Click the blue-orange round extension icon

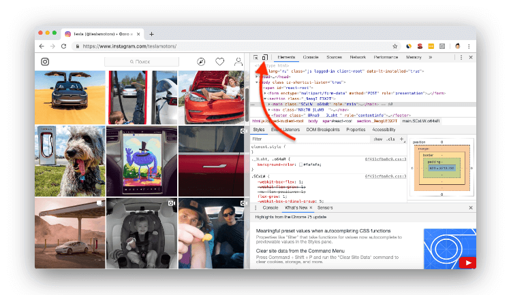(x=409, y=46)
